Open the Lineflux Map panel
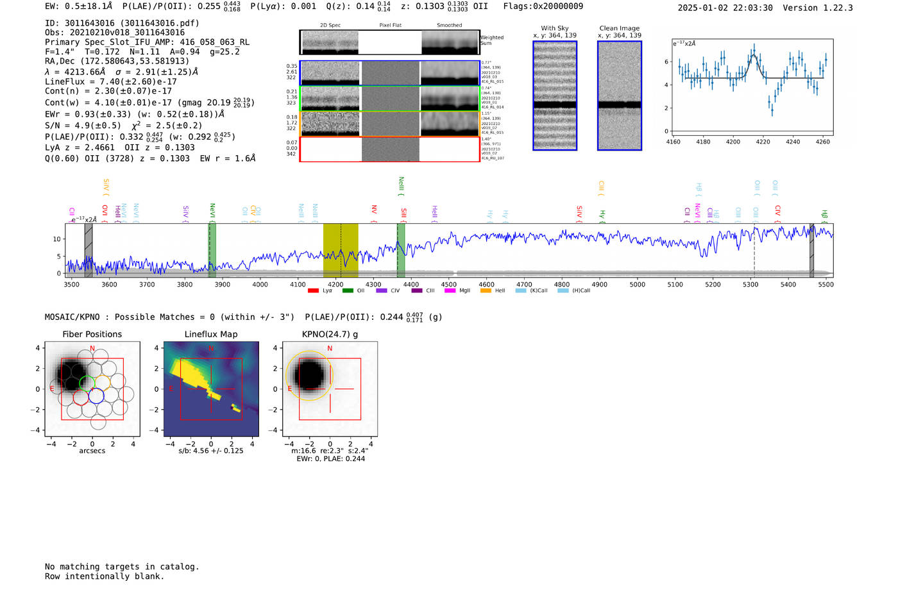 tap(211, 389)
